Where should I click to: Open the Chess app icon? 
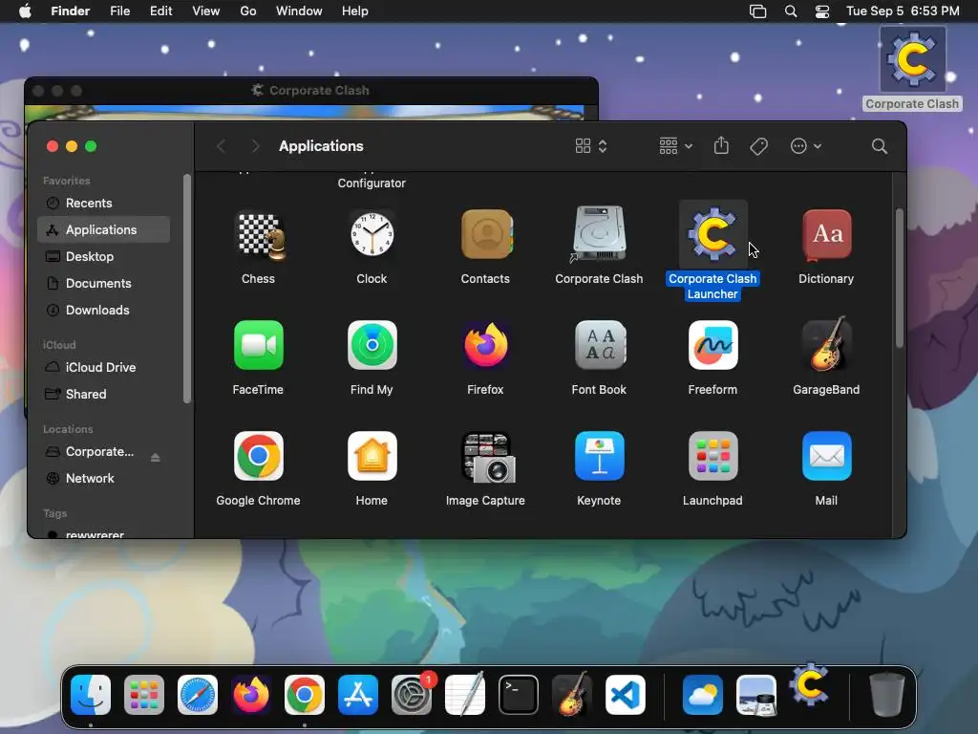[262, 236]
